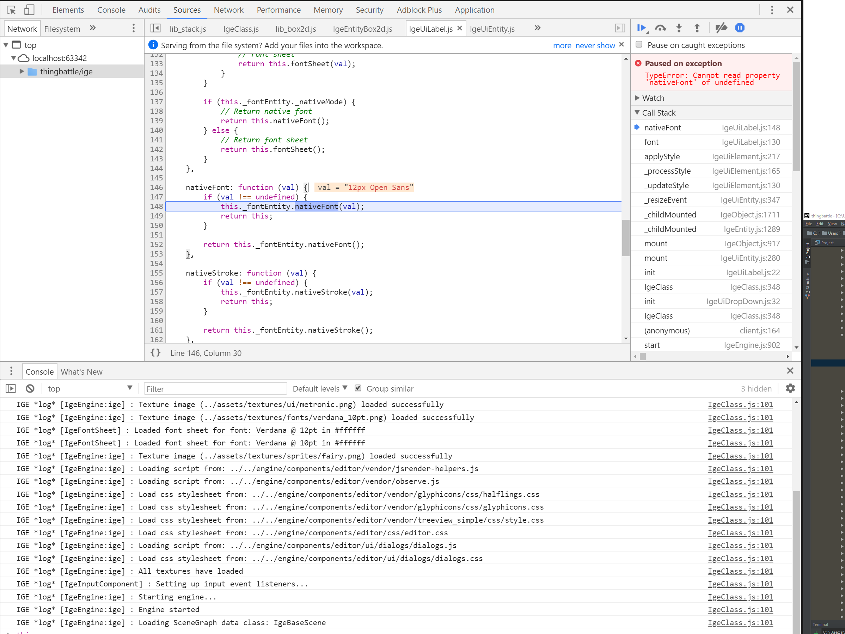Click the info icon in workspace banner
This screenshot has width=845, height=634.
(x=153, y=45)
